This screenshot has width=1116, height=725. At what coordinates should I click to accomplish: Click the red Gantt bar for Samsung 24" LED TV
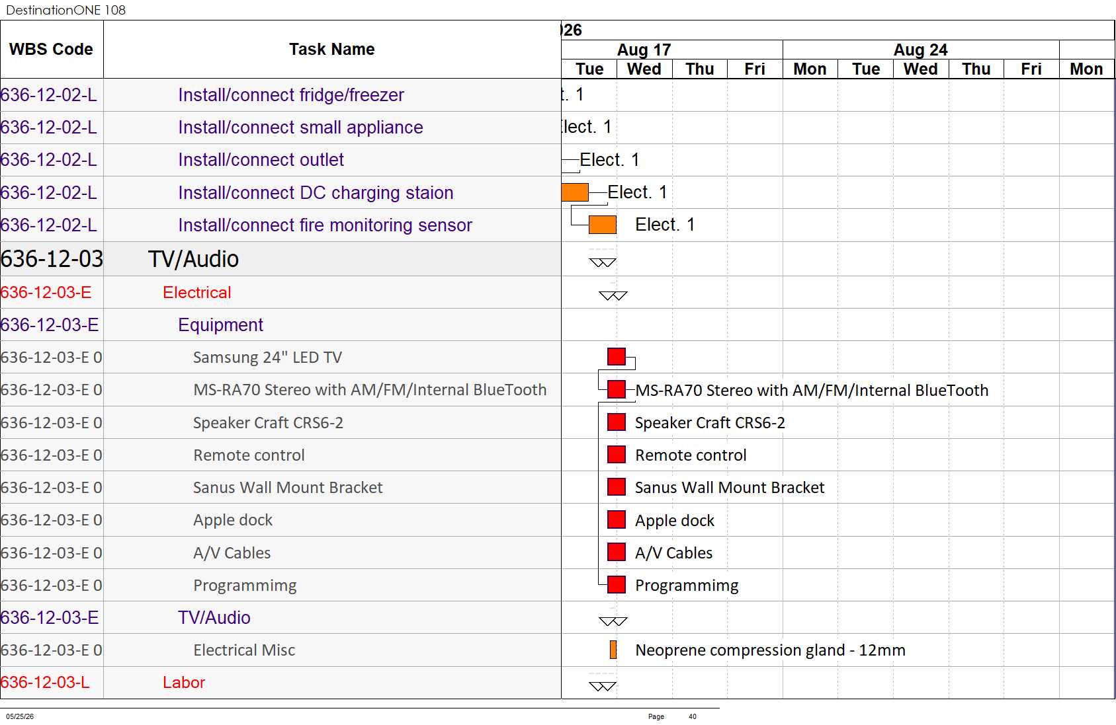pos(617,357)
